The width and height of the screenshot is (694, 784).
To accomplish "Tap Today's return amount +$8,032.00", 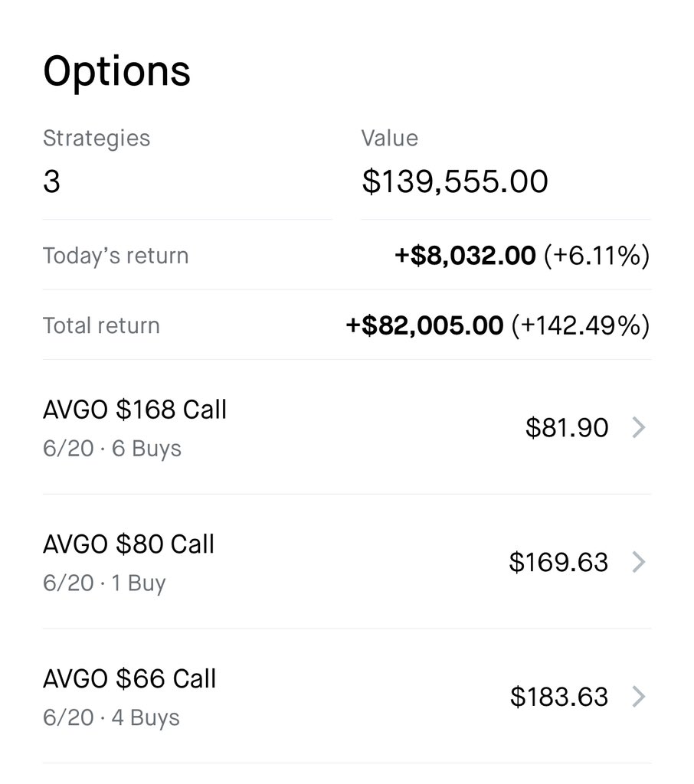I will point(465,256).
